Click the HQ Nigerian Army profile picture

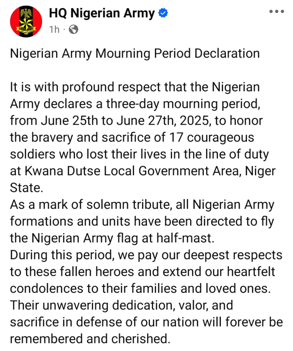(24, 22)
